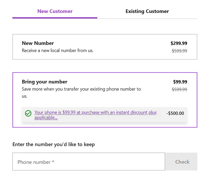Click the New Number heading

[38, 43]
